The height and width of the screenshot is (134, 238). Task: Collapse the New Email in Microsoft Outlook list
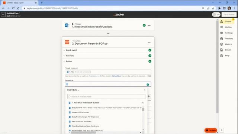tap(143, 103)
